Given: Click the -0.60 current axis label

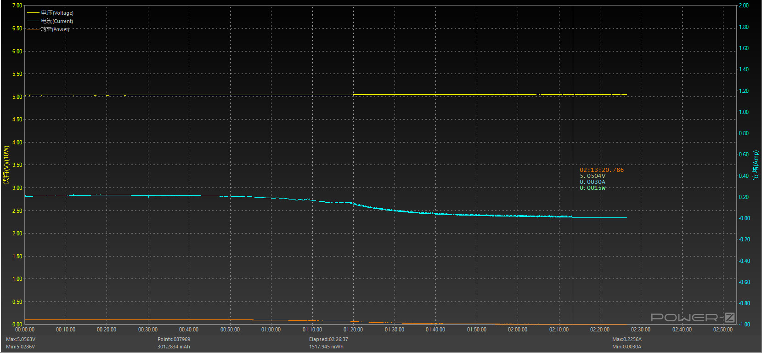Looking at the screenshot, I should click(744, 282).
